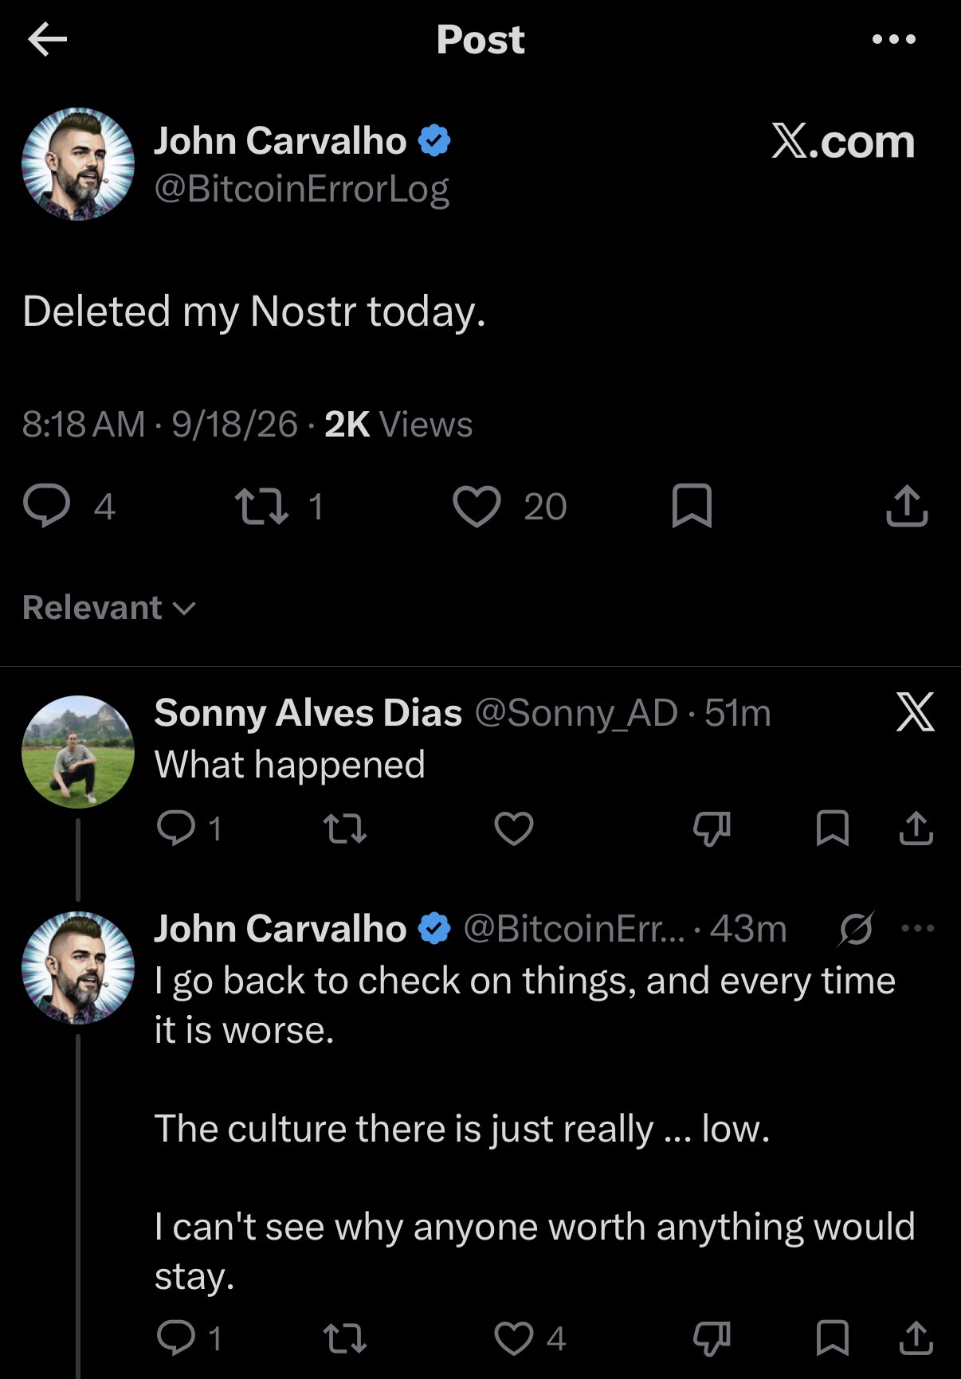Open more options on John Carvalho's reply
Screen dimensions: 961x1379
pyautogui.click(x=918, y=928)
